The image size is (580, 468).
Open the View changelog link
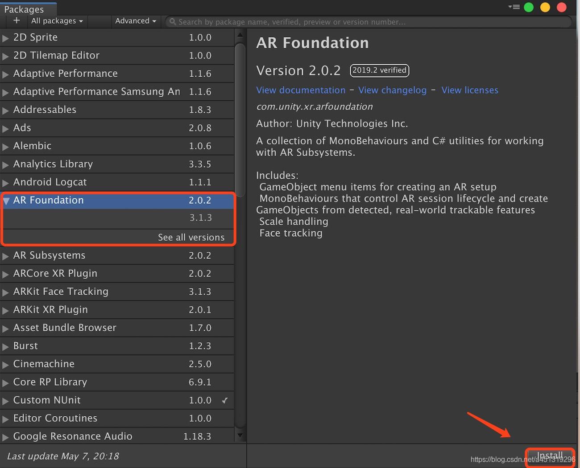point(392,90)
